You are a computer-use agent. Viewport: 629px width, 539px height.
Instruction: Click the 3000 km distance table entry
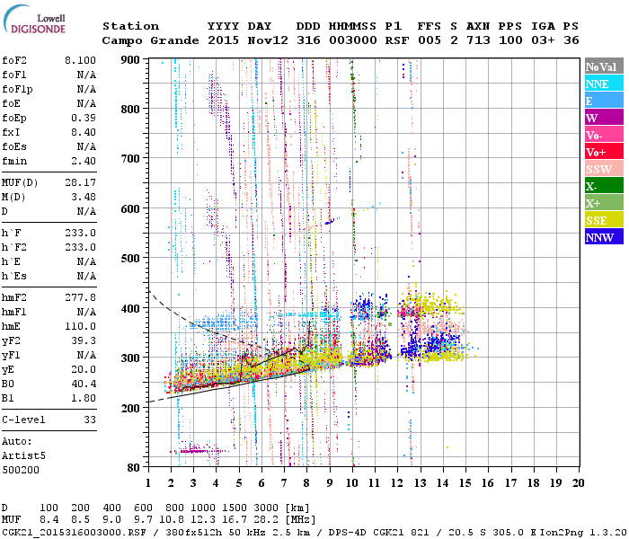tap(266, 508)
